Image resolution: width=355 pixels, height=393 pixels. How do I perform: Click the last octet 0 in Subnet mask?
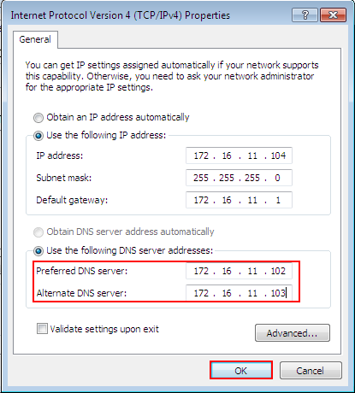pos(277,178)
